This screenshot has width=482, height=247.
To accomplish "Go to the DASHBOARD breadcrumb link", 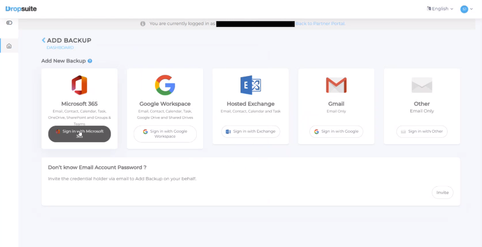I will (60, 48).
